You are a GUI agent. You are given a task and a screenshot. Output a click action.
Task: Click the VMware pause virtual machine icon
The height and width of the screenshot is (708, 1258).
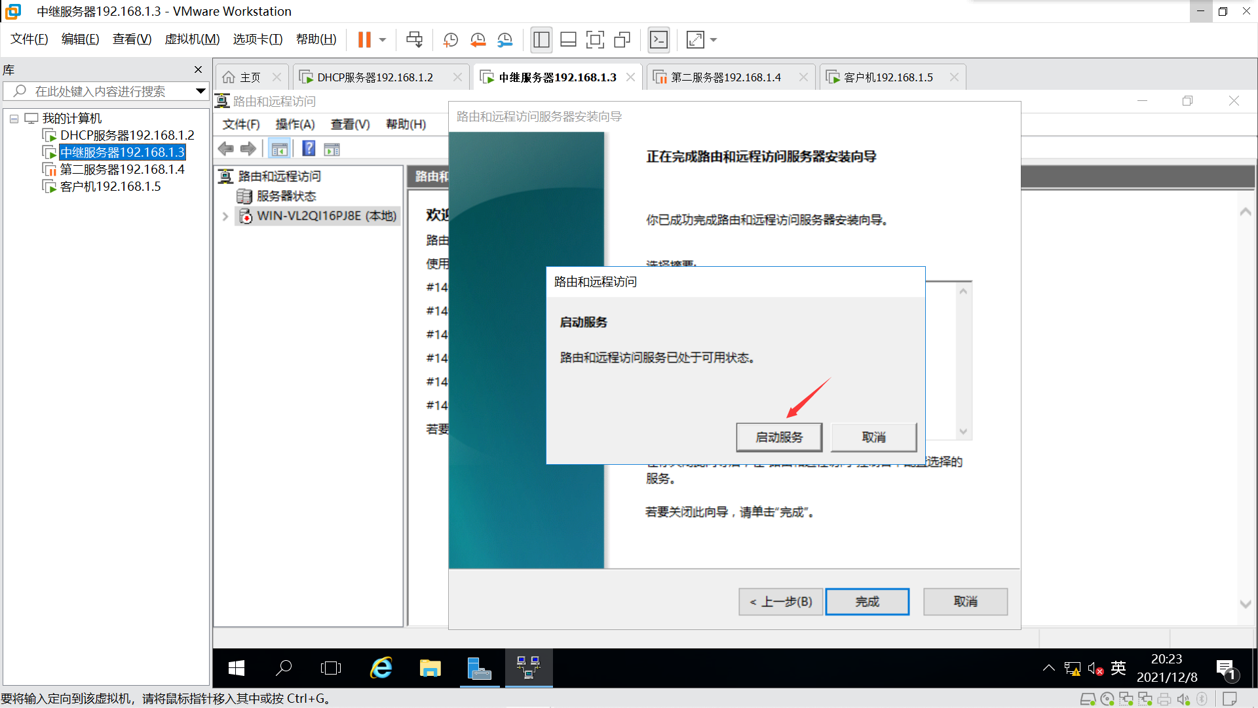tap(364, 40)
